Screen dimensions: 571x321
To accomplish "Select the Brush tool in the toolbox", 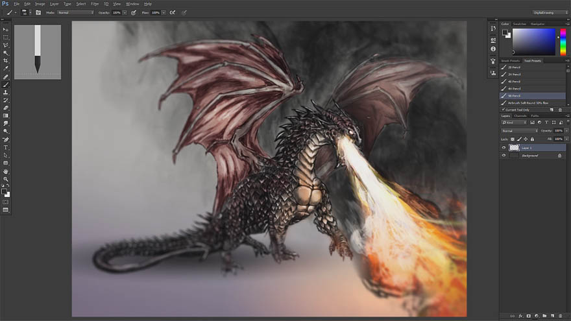I will [x=5, y=85].
